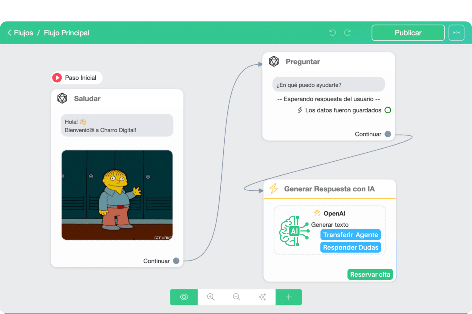This screenshot has width=472, height=314.
Task: Click the Saludar node polyhedron icon
Action: (62, 98)
